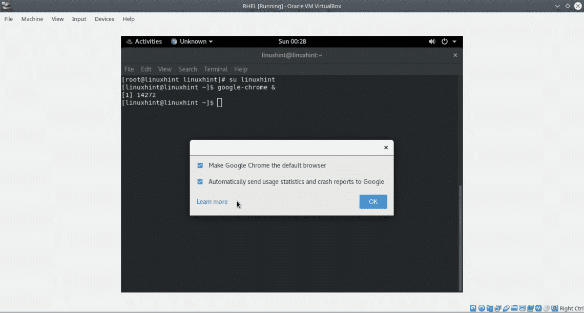Click the recording indicator in status bar

click(x=530, y=308)
